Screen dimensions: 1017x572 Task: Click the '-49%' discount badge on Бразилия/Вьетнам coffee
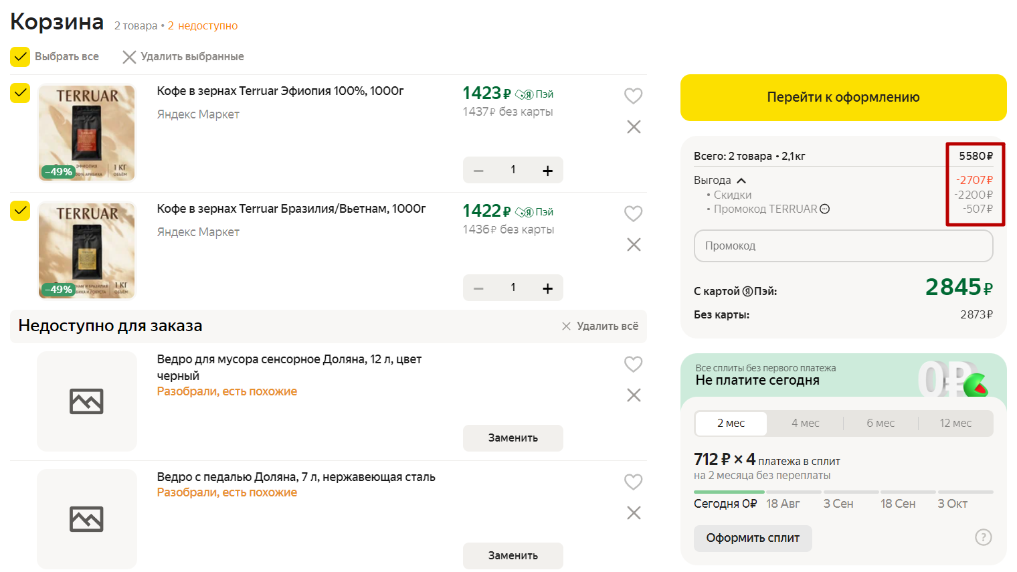(58, 290)
